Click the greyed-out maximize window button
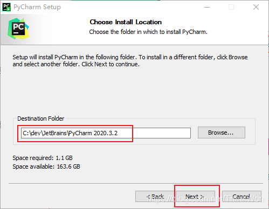 (231, 7)
